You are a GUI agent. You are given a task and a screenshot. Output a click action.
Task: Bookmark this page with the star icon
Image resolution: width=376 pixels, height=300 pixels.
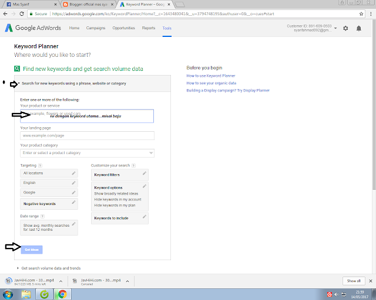(361, 14)
